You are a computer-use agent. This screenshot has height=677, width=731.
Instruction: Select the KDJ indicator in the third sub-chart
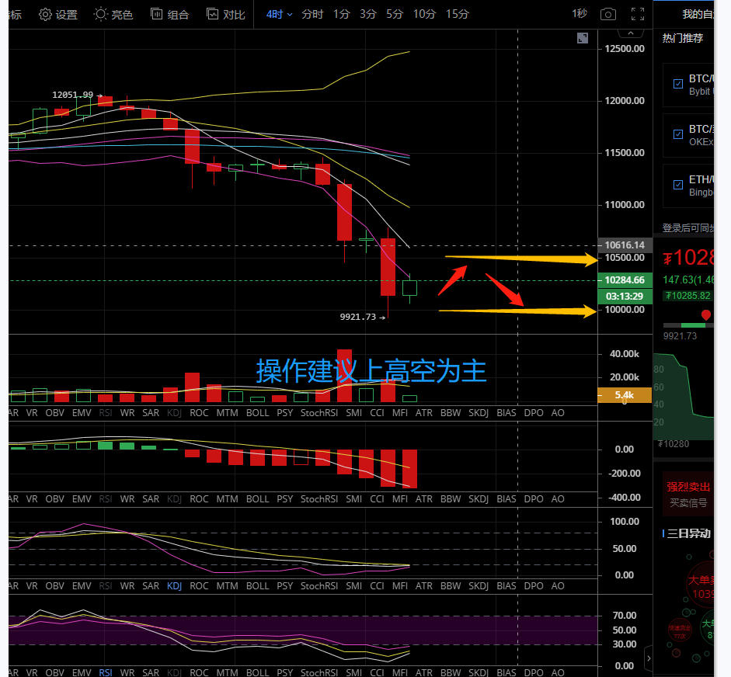175,586
